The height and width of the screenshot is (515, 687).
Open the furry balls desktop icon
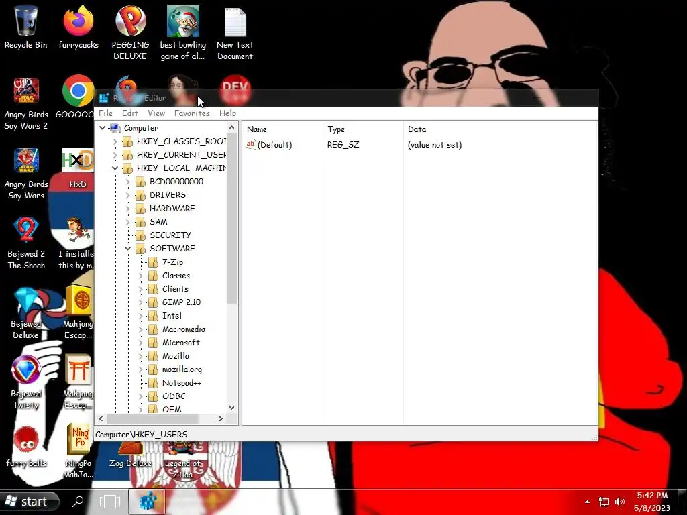click(26, 447)
